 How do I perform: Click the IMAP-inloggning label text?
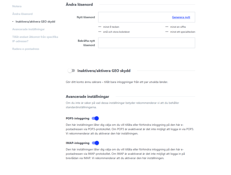77,143
